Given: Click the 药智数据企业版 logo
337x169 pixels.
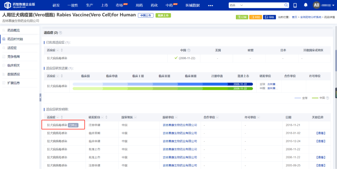Looking at the screenshot, I should (20, 5).
